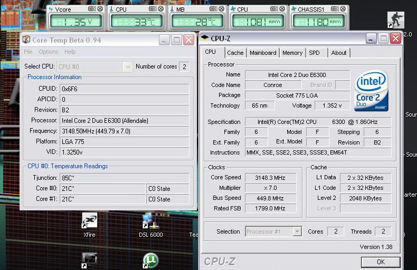417x270 pixels.
Task: Switch to the About tab in CPU-Z
Action: click(x=339, y=53)
